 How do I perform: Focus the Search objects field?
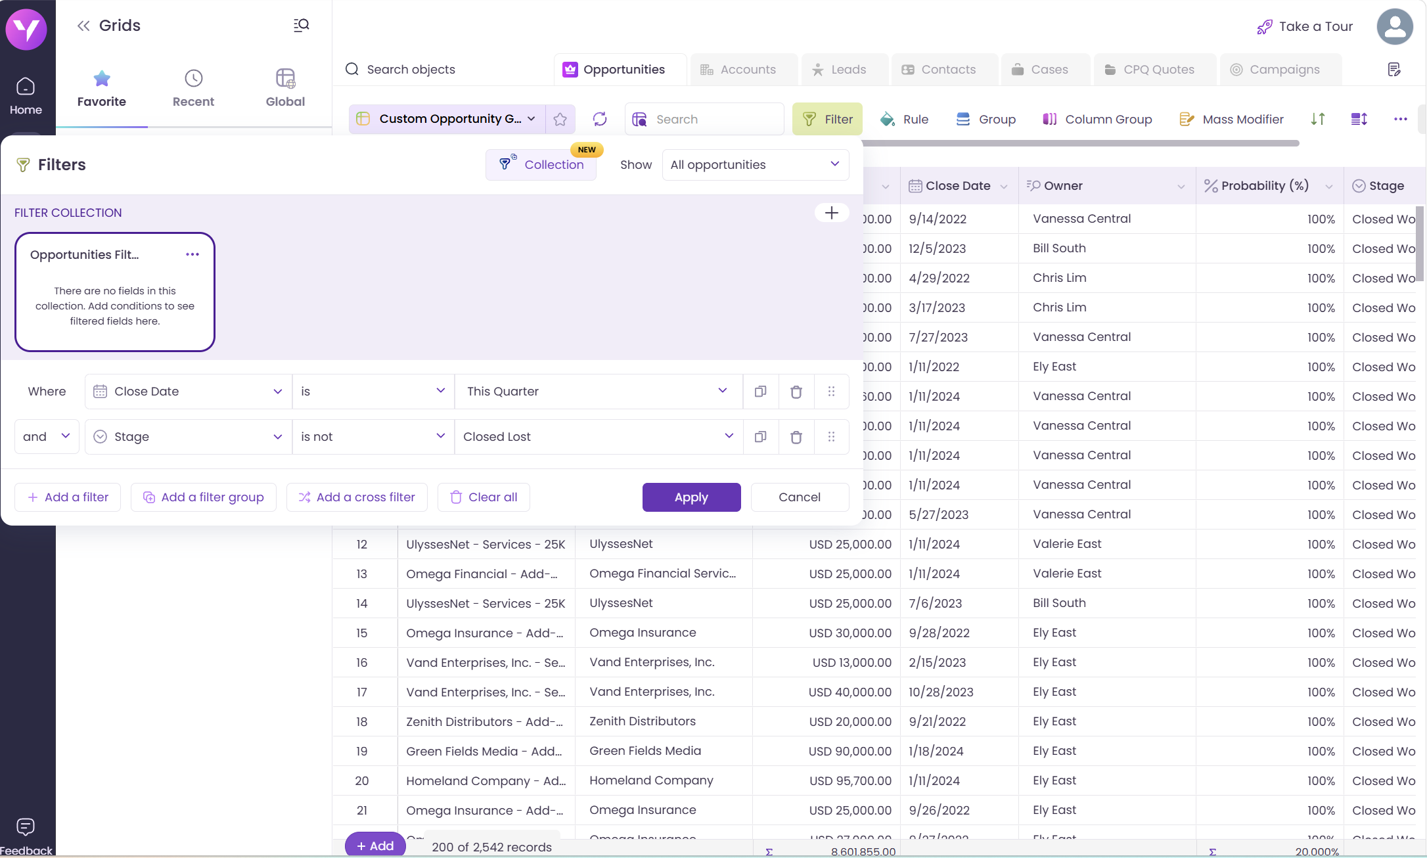pos(411,70)
